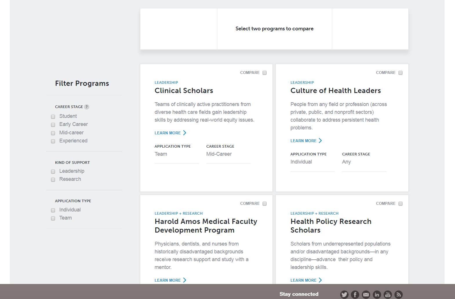The width and height of the screenshot is (455, 299).
Task: Check Compare for Clinical Scholars
Action: click(265, 73)
